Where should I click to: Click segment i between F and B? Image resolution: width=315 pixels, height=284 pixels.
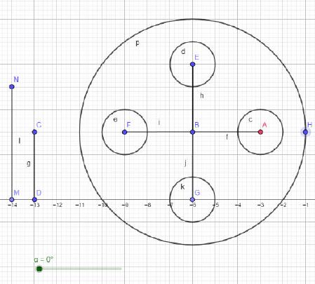tap(159, 132)
